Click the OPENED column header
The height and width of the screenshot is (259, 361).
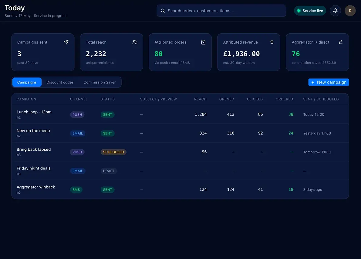pyautogui.click(x=227, y=99)
